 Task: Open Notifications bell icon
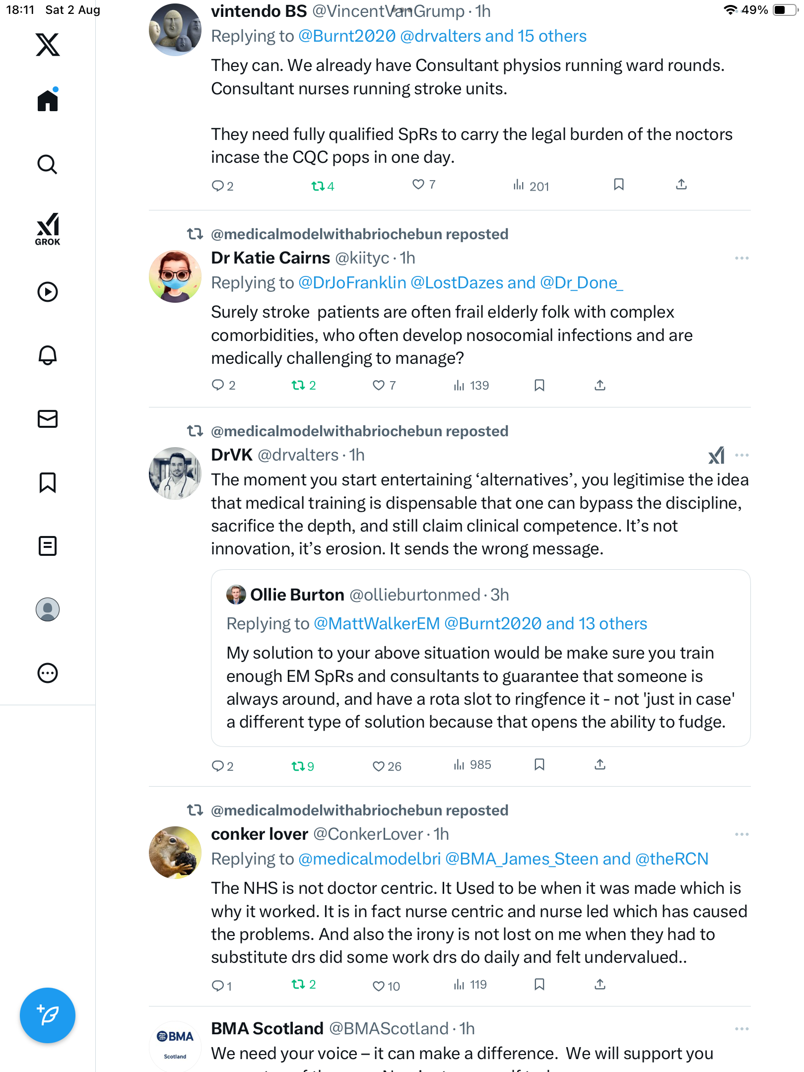(48, 355)
